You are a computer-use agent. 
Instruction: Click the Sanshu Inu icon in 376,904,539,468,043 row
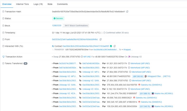point(139,85)
